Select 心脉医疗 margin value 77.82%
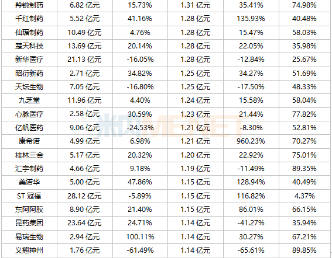The image size is (332, 258). (304, 114)
